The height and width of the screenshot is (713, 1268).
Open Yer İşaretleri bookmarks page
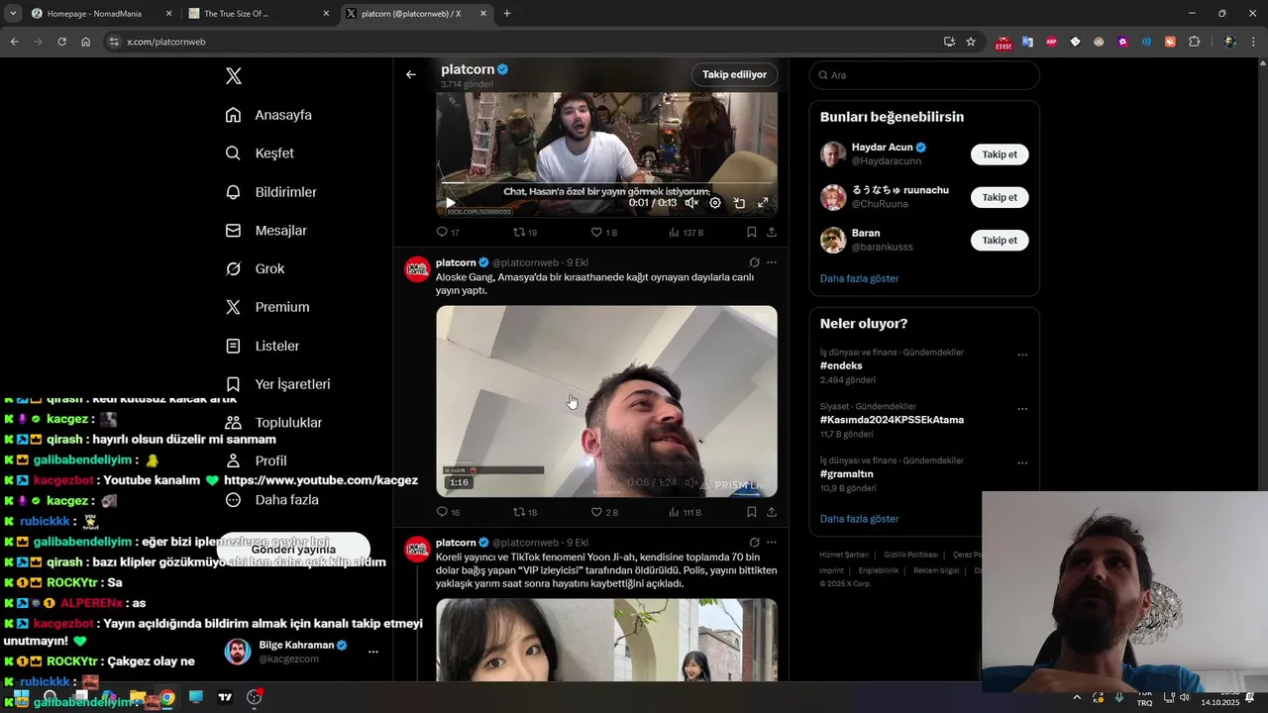point(277,384)
